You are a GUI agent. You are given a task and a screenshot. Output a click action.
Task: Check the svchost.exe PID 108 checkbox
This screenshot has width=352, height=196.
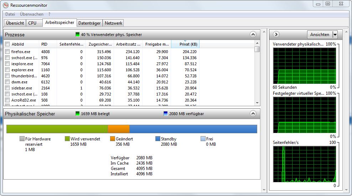pyautogui.click(x=7, y=94)
